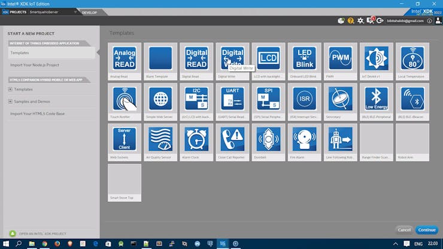Choose the Touch Notifier template
Image resolution: width=443 pixels, height=249 pixels.
click(x=125, y=102)
